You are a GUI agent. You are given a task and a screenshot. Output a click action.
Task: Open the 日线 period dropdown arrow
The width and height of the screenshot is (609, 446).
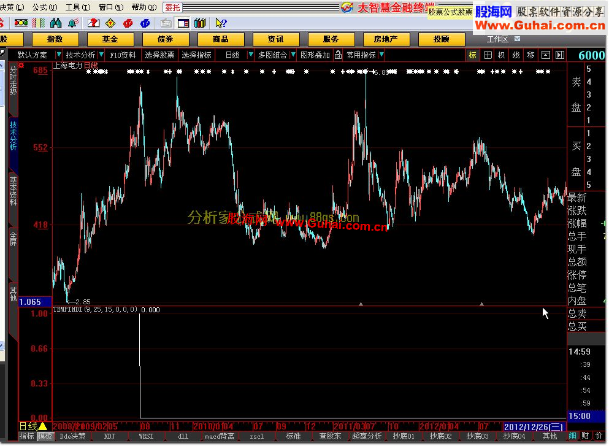[x=250, y=55]
